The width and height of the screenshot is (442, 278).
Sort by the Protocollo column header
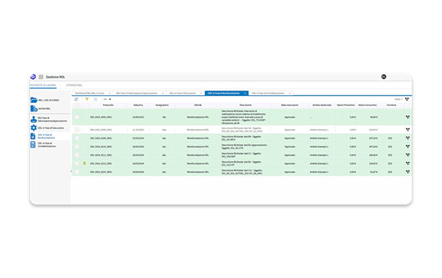point(108,105)
